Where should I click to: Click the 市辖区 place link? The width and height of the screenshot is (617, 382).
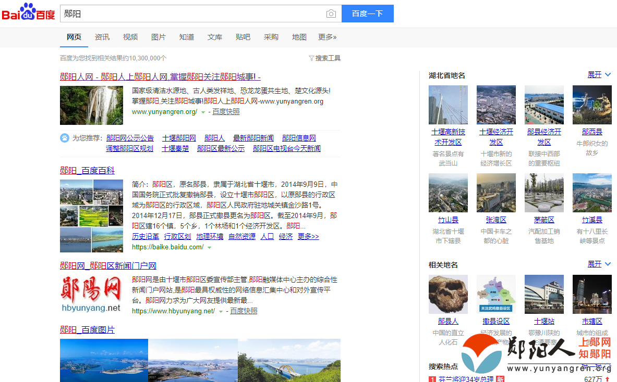(592, 321)
